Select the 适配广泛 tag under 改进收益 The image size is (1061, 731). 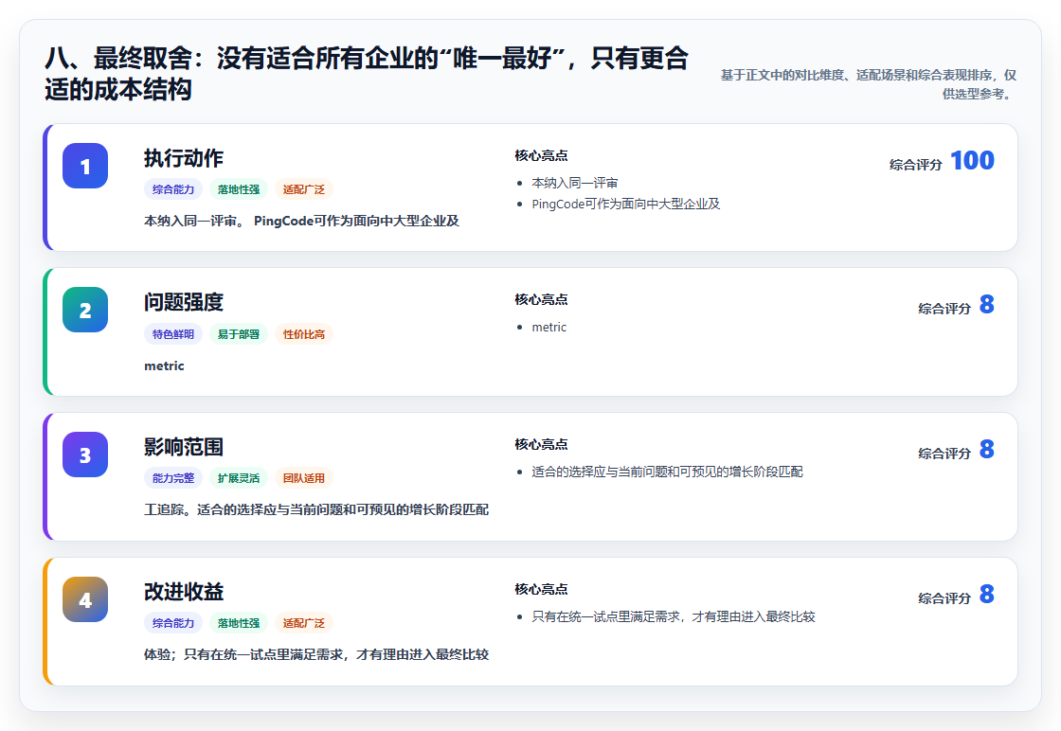304,623
